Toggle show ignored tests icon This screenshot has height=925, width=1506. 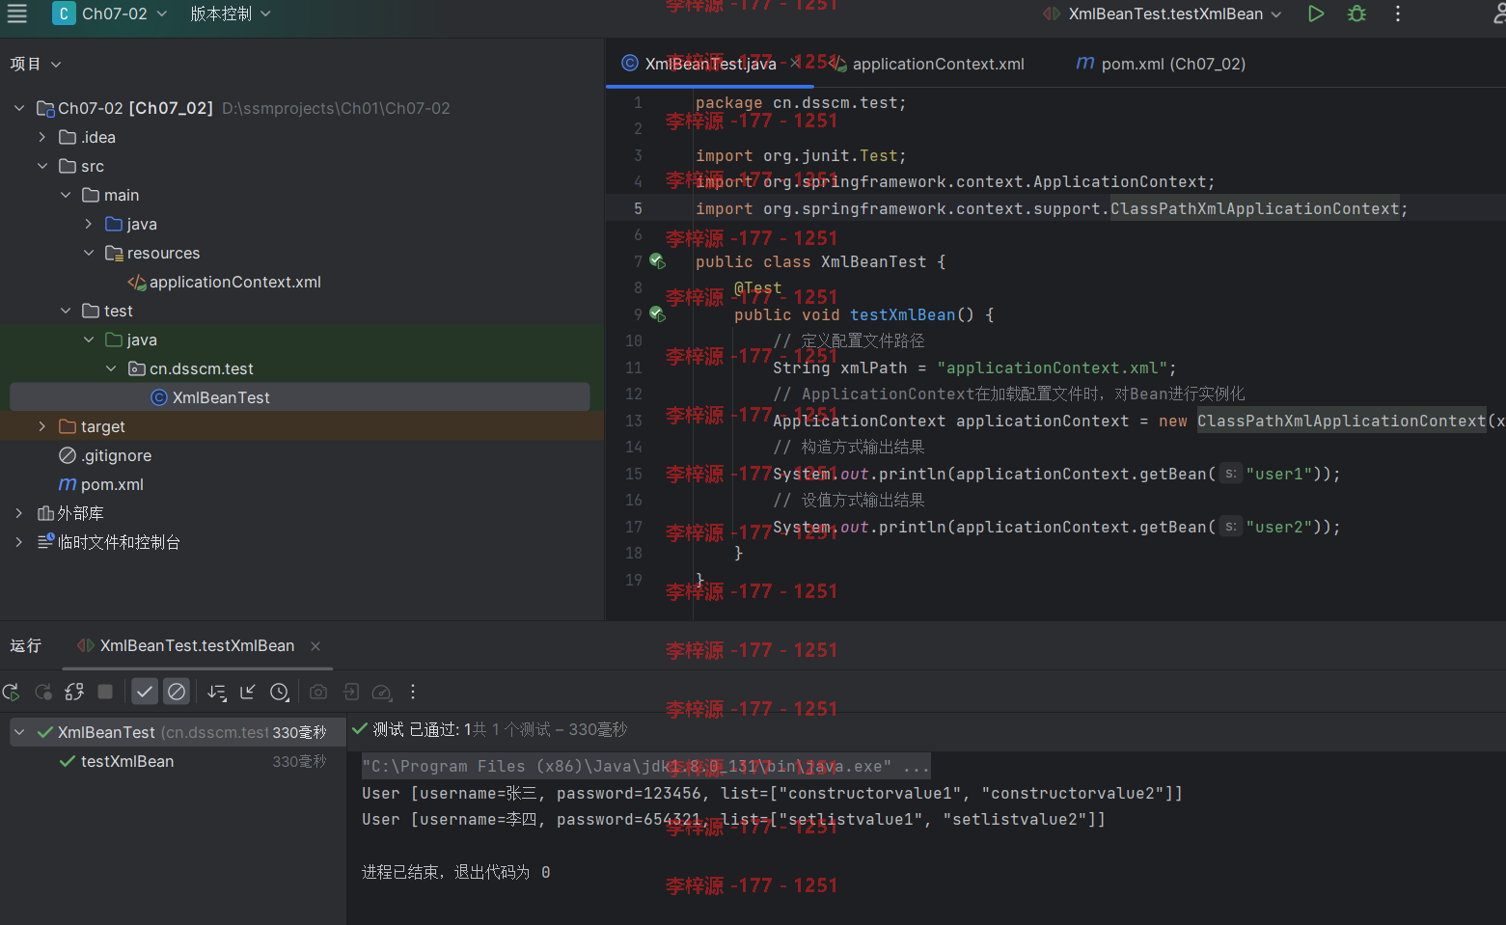(x=177, y=692)
